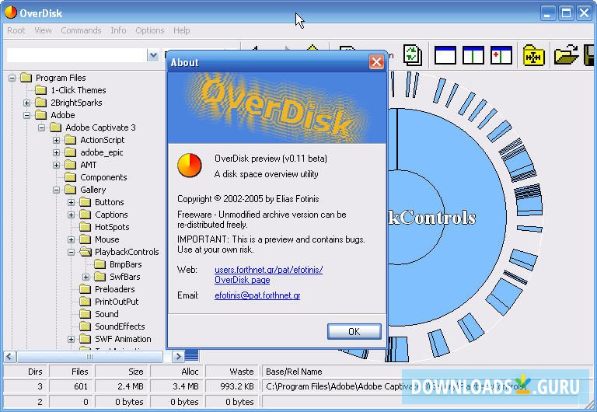The image size is (597, 412).
Task: Click the tree scrollbar left arrow
Action: [x=9, y=357]
